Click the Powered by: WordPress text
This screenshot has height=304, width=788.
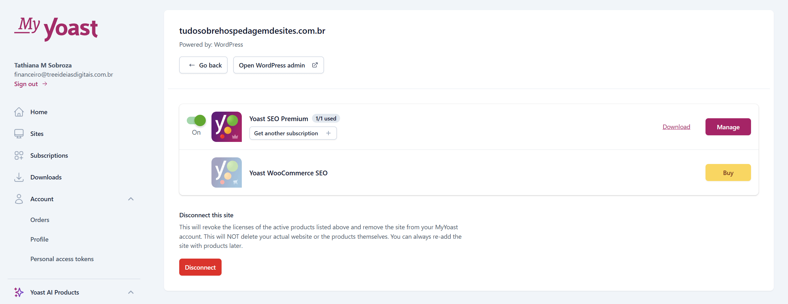coord(211,44)
